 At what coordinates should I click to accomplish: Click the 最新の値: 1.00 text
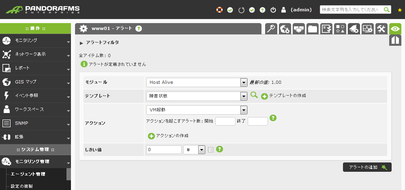(x=265, y=82)
